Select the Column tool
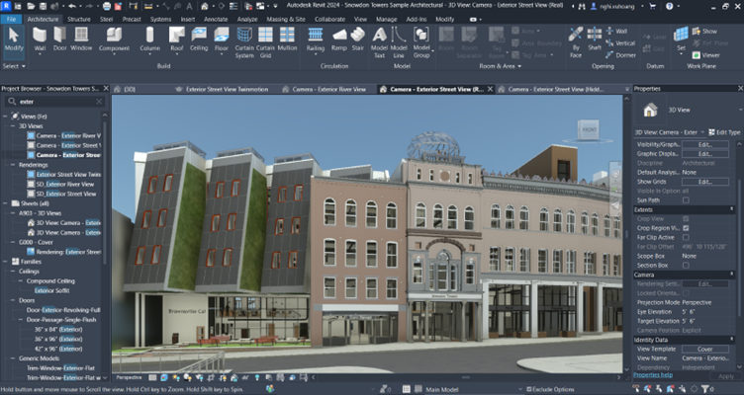The width and height of the screenshot is (744, 395). tap(150, 39)
